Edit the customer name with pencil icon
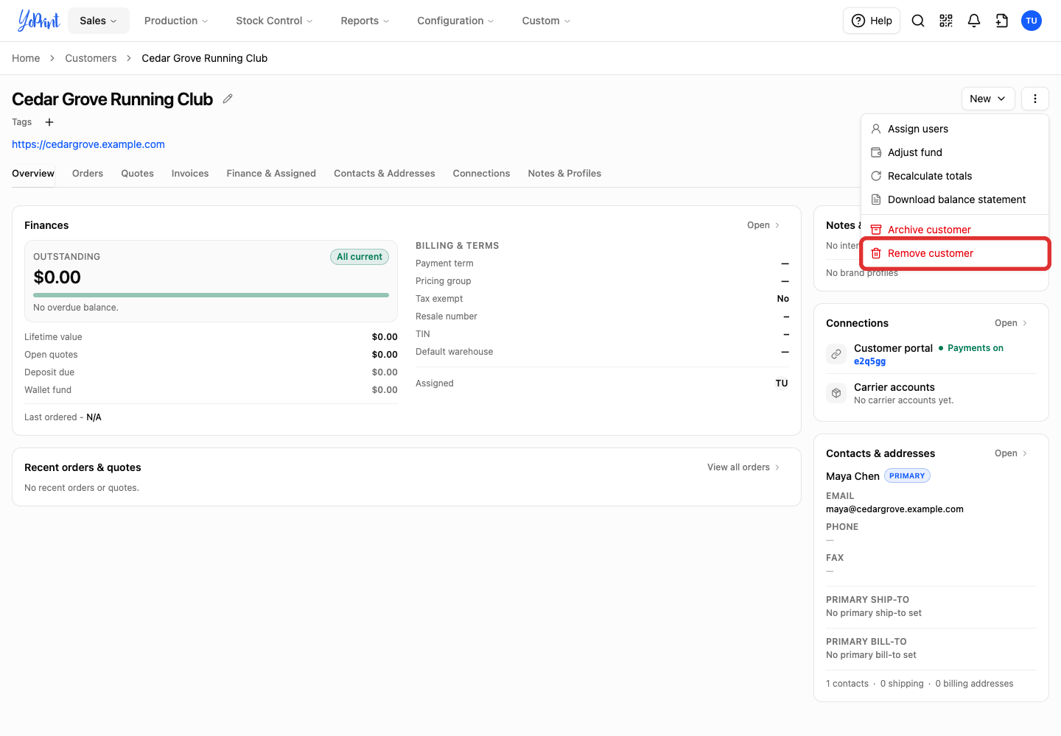The height and width of the screenshot is (736, 1061). [x=228, y=99]
